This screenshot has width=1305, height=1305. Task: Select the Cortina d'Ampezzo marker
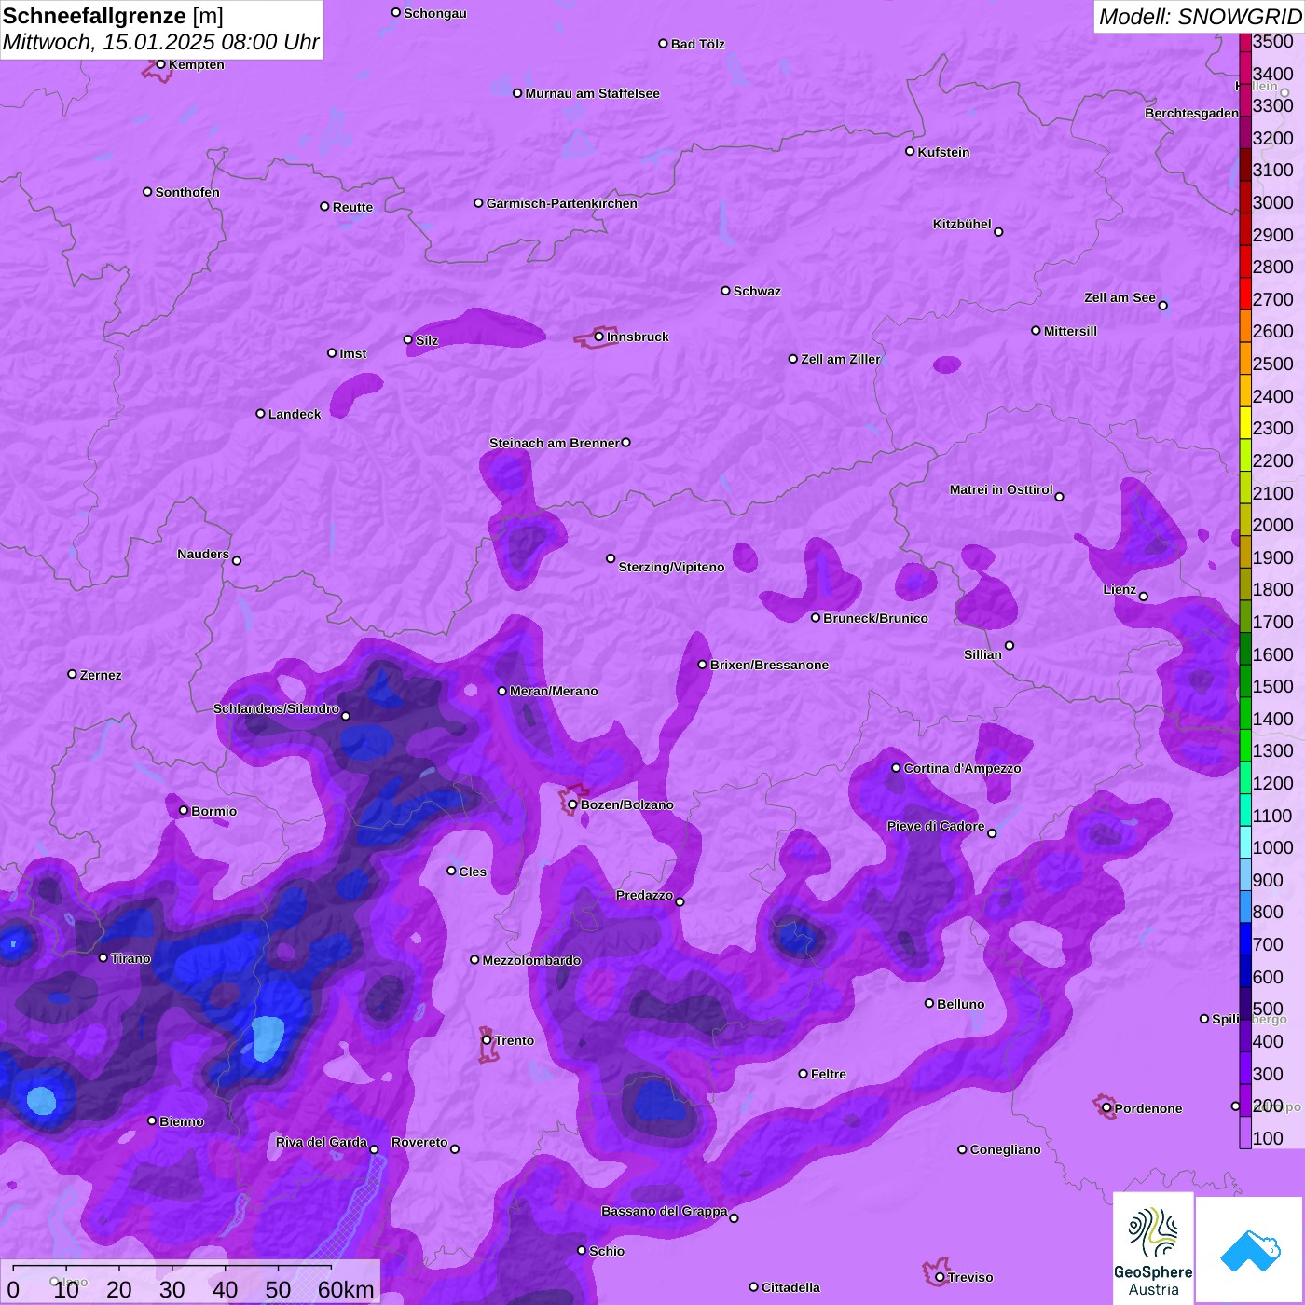(x=896, y=768)
